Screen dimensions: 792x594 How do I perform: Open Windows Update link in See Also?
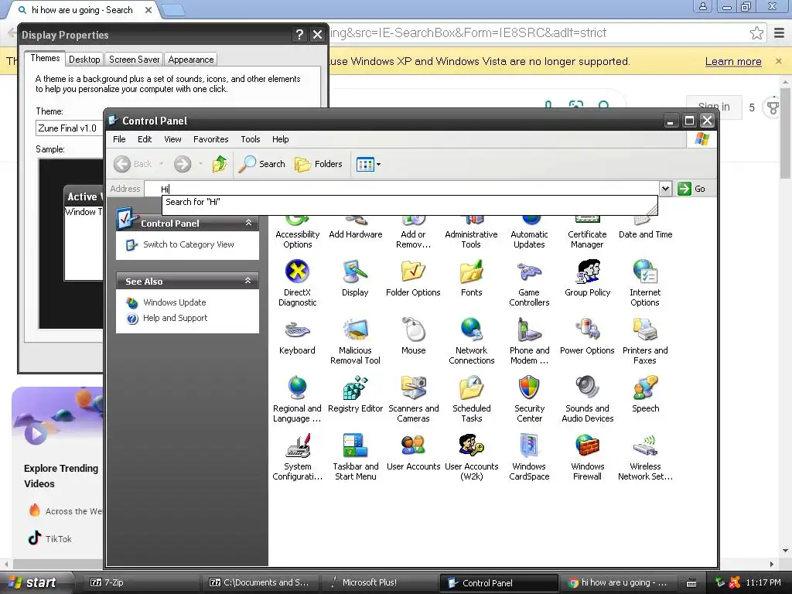click(x=174, y=302)
